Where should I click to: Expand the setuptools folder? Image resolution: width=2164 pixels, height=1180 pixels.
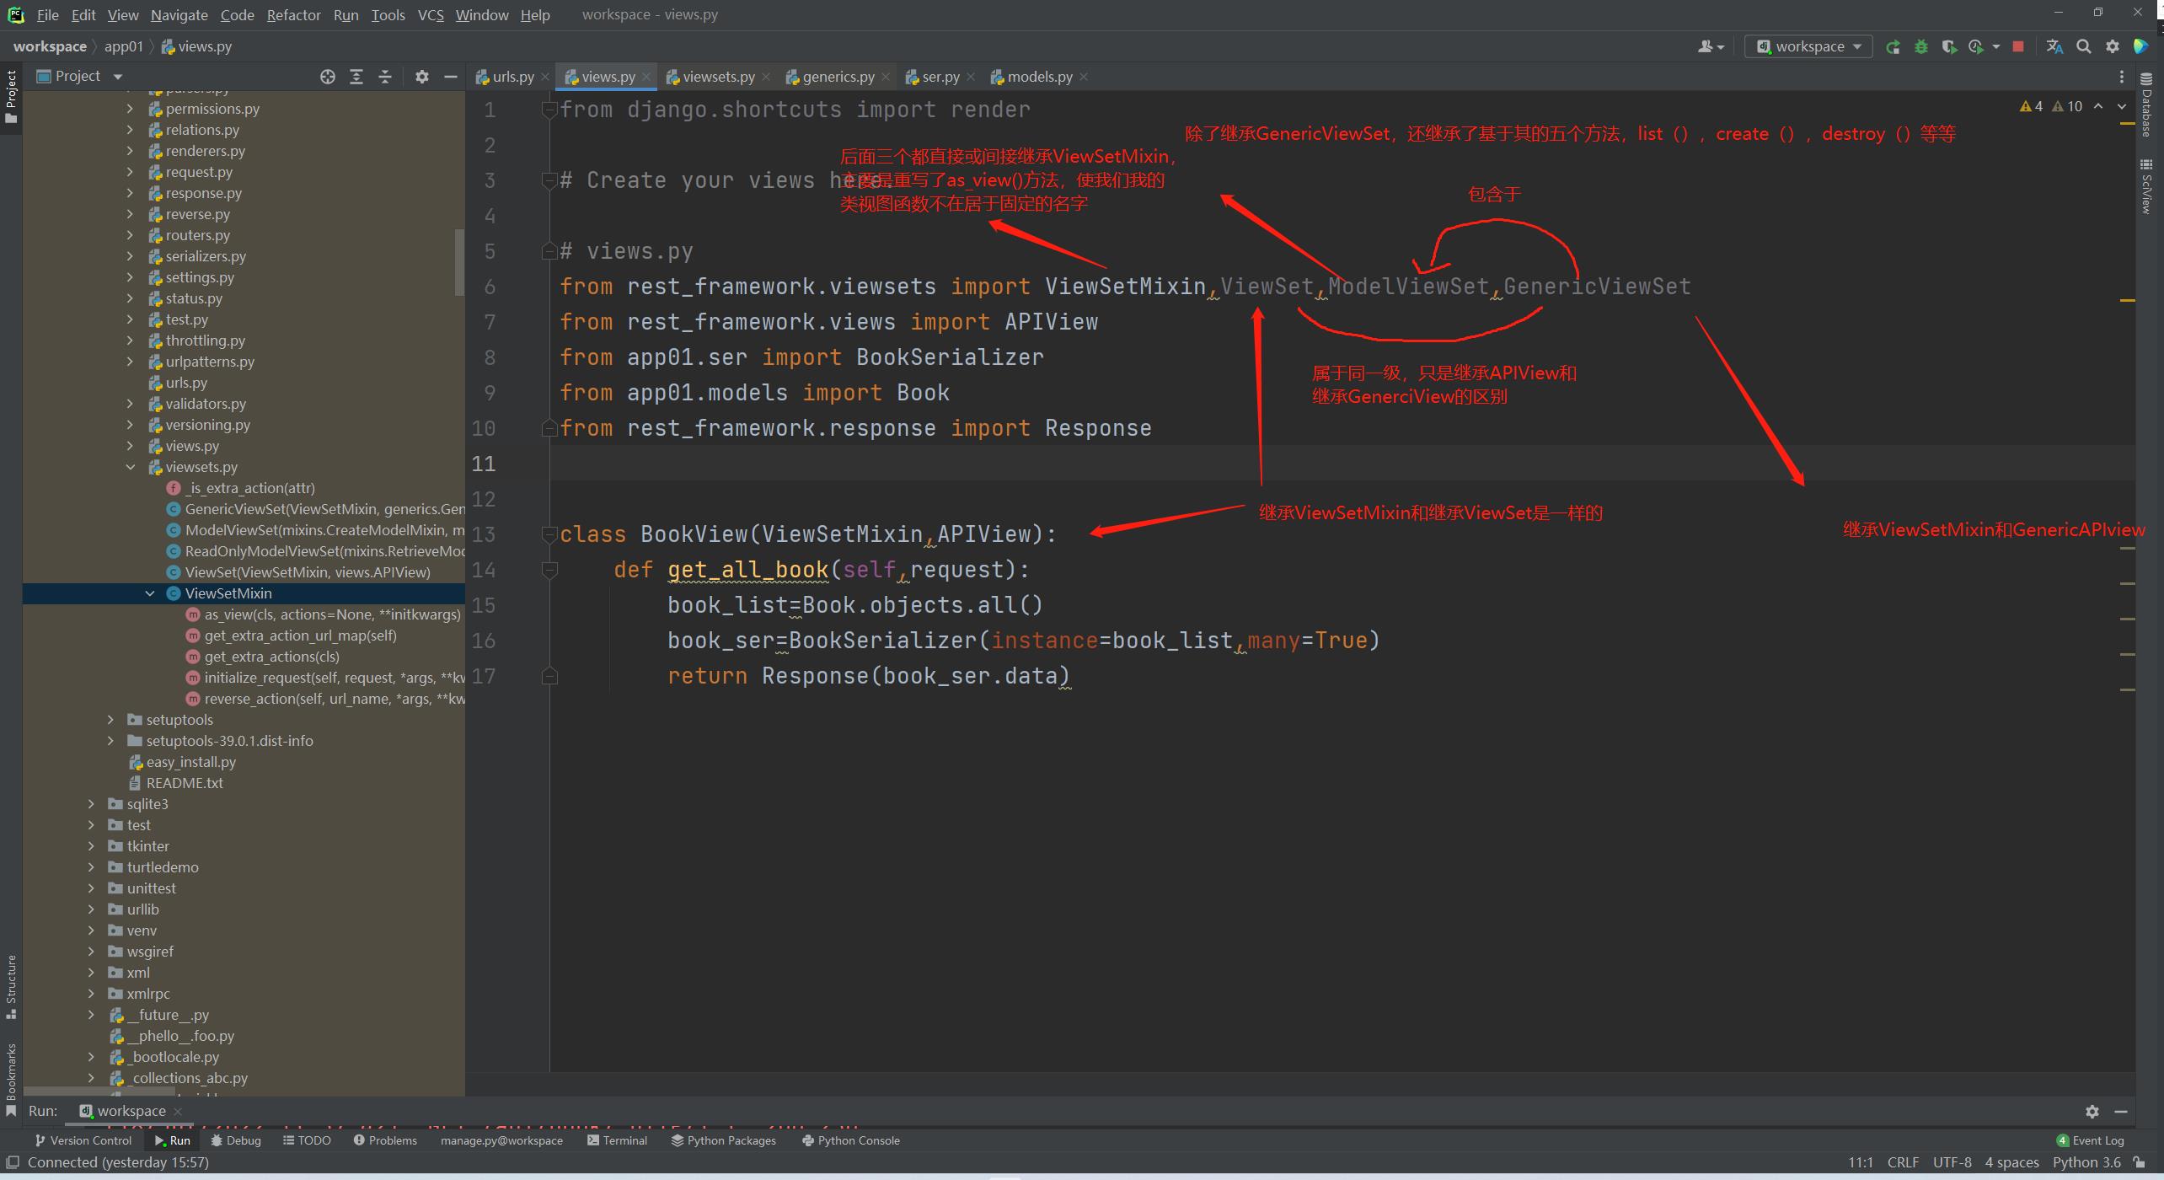coord(110,720)
